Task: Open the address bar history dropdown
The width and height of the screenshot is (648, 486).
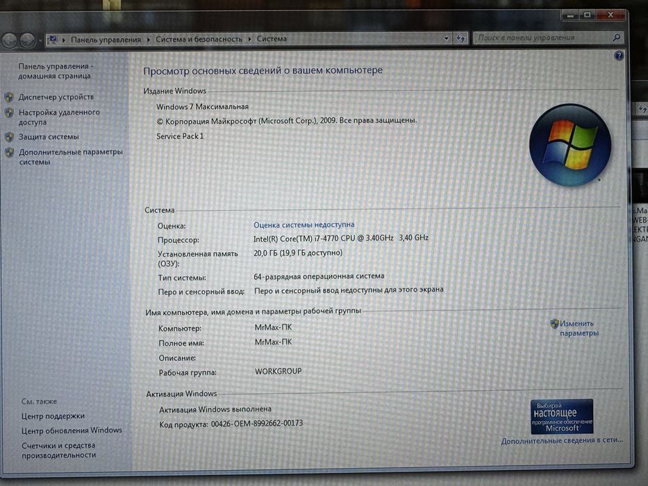Action: [447, 38]
